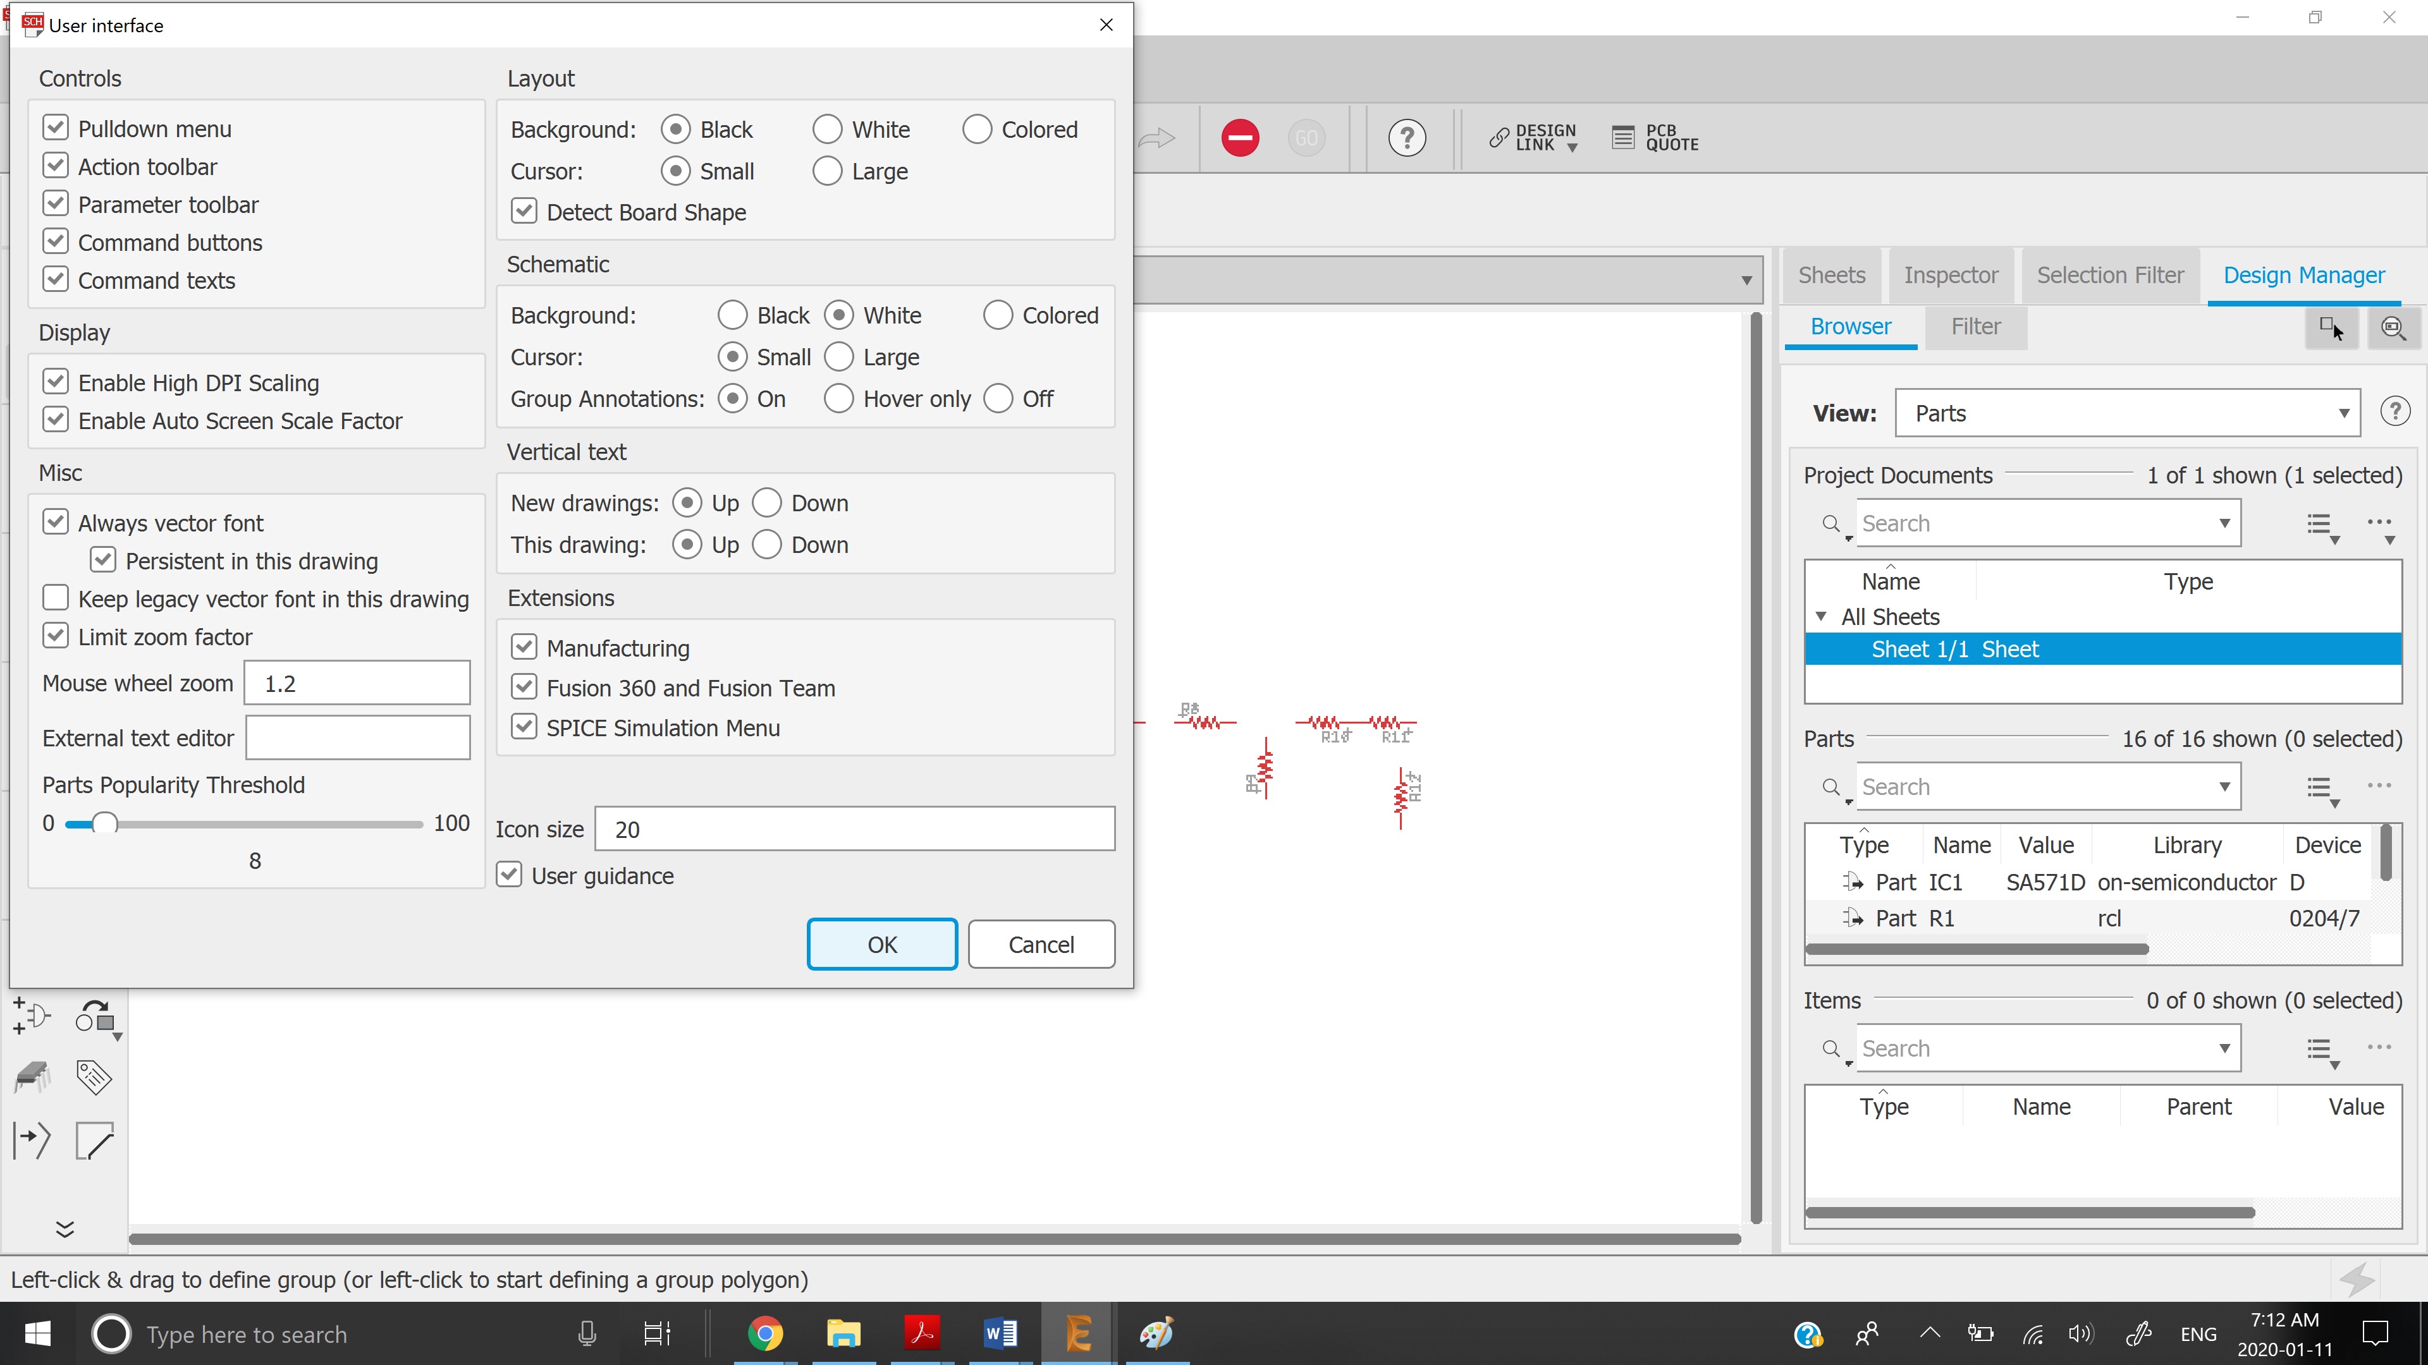Open the View Parts dropdown
The width and height of the screenshot is (2428, 1365).
pos(2127,413)
